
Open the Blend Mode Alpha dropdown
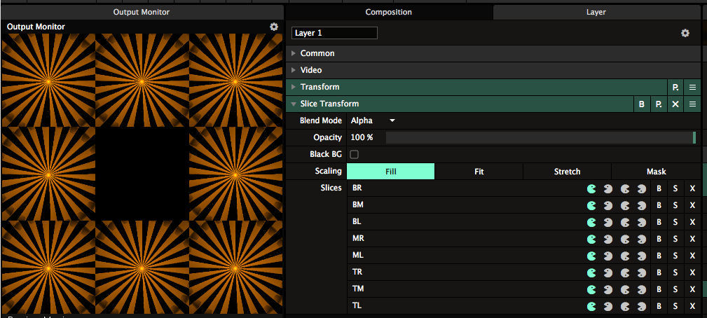pos(373,120)
